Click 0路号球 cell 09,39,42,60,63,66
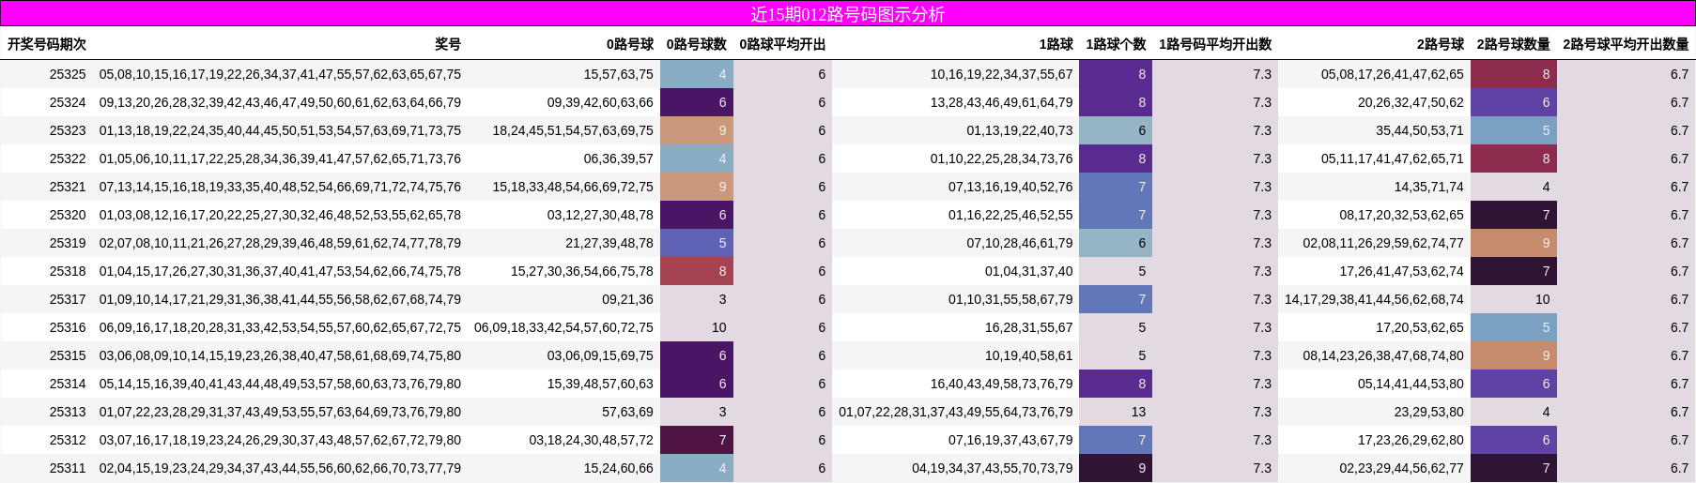This screenshot has width=1696, height=483. click(x=600, y=102)
